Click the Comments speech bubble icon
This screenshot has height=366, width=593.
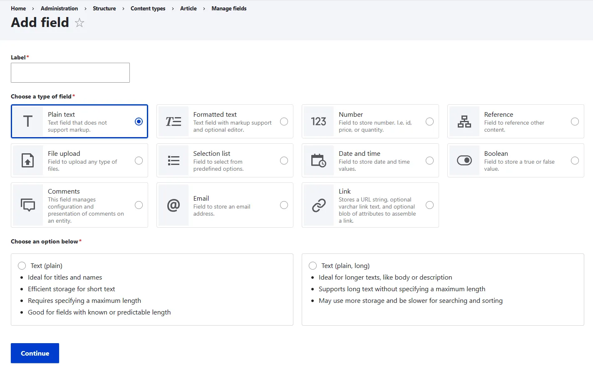click(28, 205)
